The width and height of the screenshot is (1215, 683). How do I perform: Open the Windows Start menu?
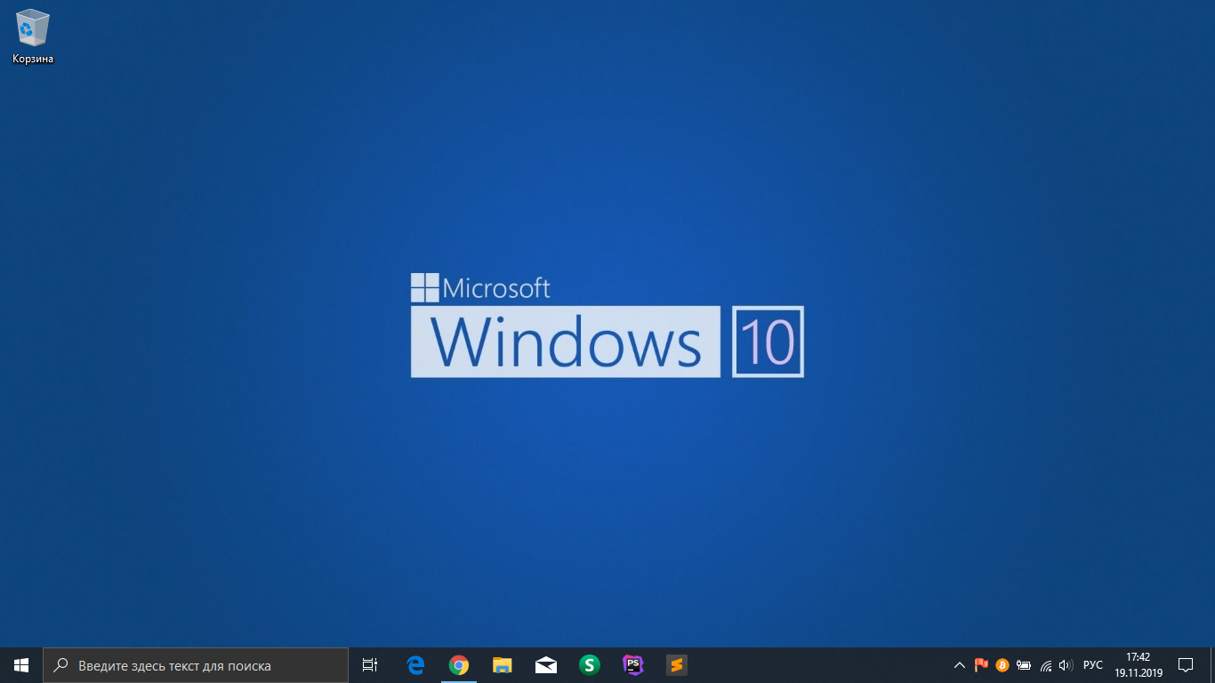(x=21, y=665)
